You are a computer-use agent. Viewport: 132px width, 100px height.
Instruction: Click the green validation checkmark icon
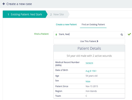click(x=129, y=34)
